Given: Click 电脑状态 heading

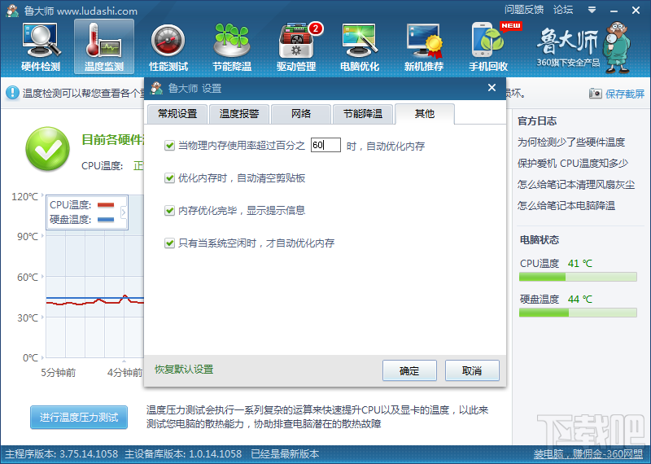Looking at the screenshot, I should tap(540, 239).
